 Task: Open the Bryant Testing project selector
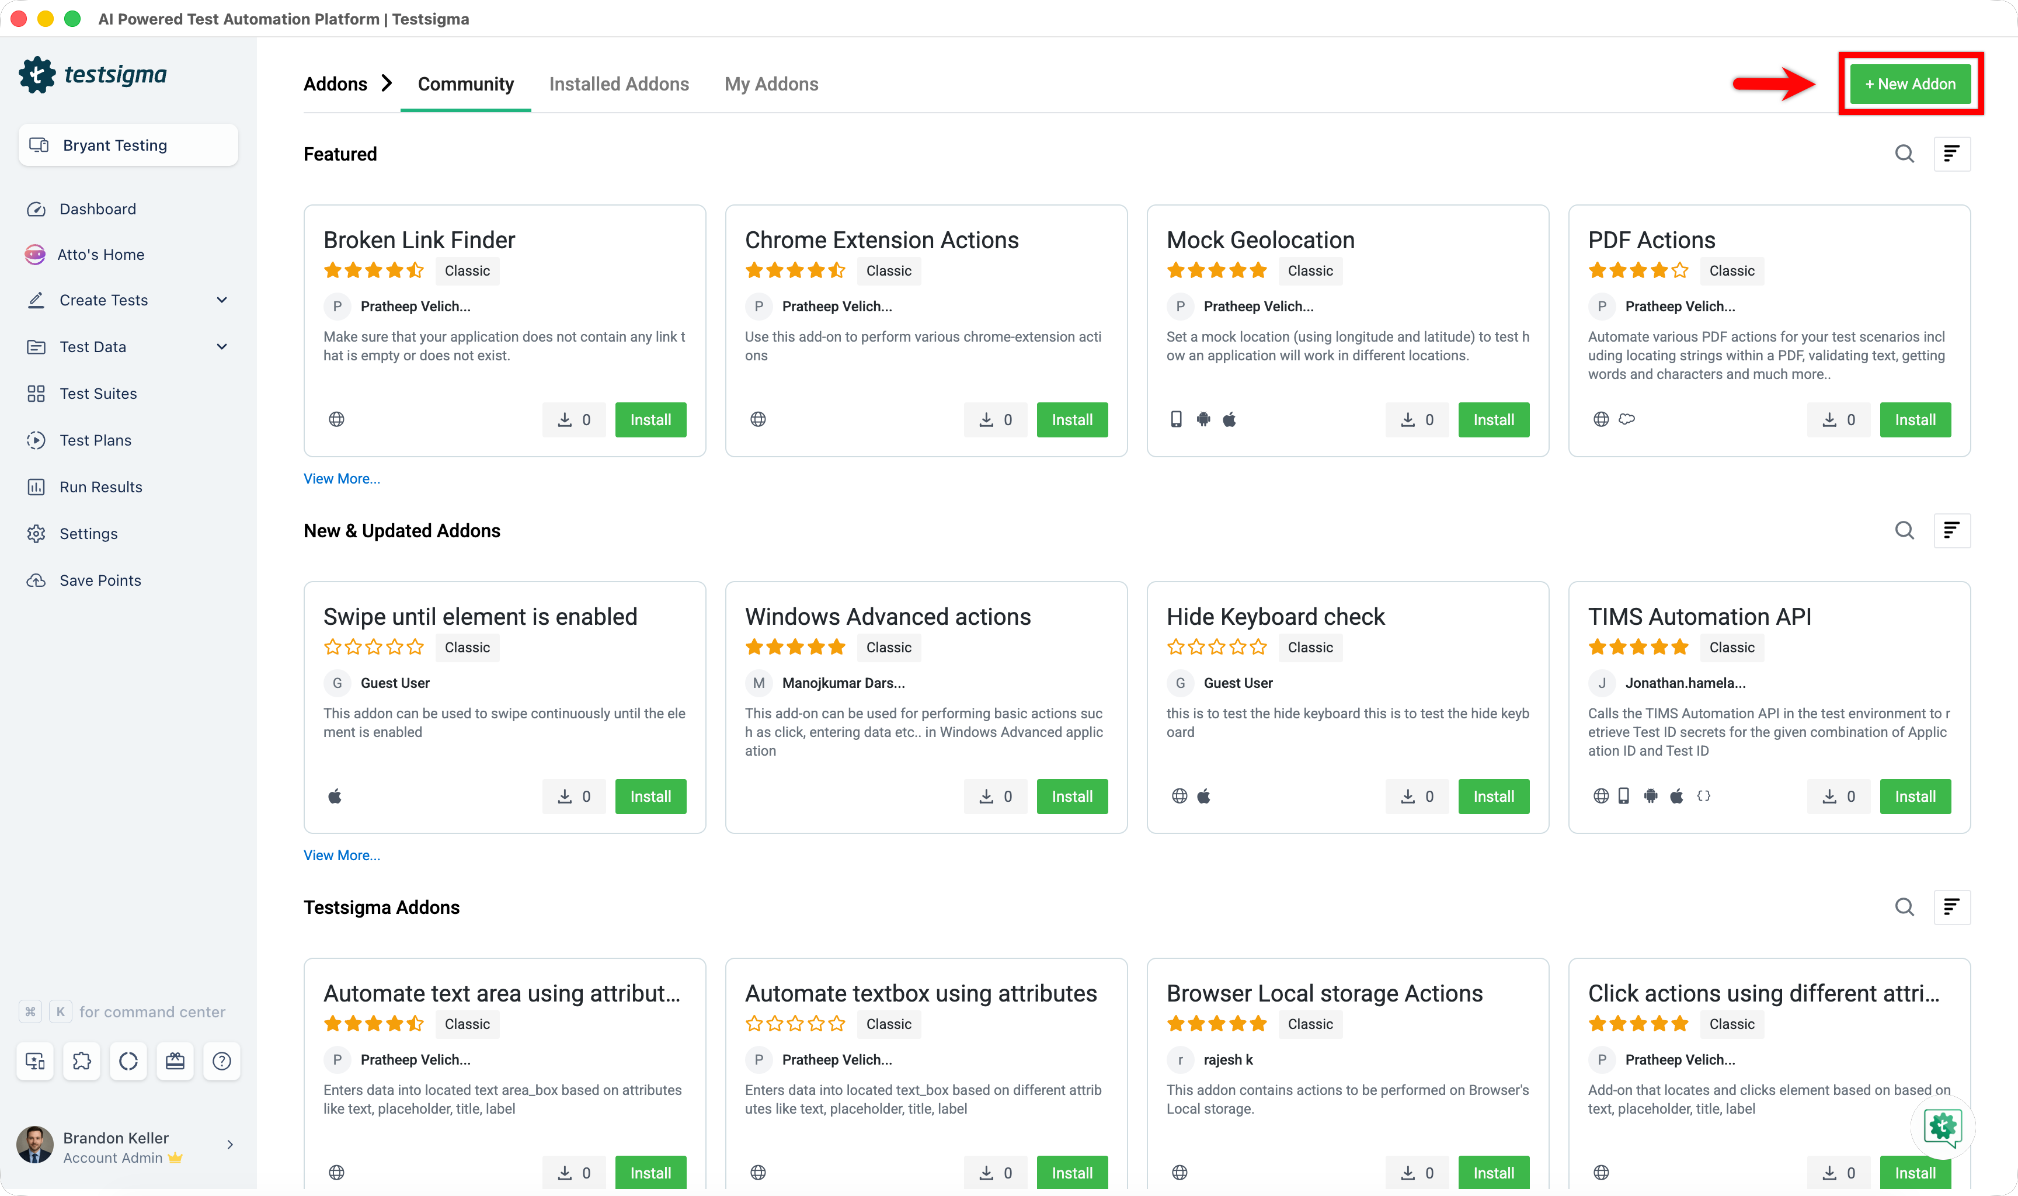coord(128,145)
